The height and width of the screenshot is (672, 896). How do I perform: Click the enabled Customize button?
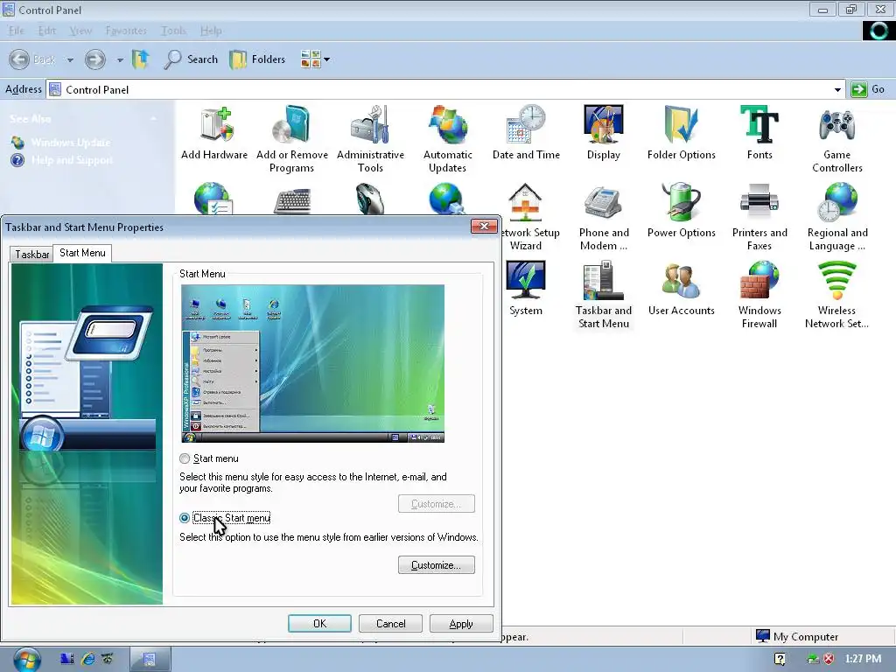[x=436, y=565]
